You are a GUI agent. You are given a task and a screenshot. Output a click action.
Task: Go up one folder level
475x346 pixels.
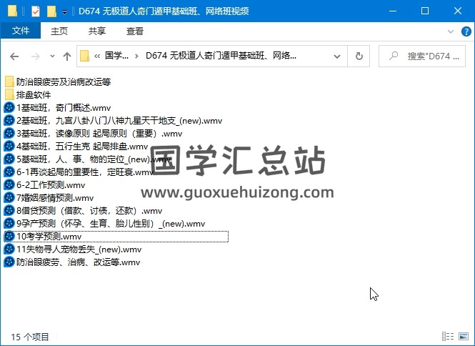[67, 56]
